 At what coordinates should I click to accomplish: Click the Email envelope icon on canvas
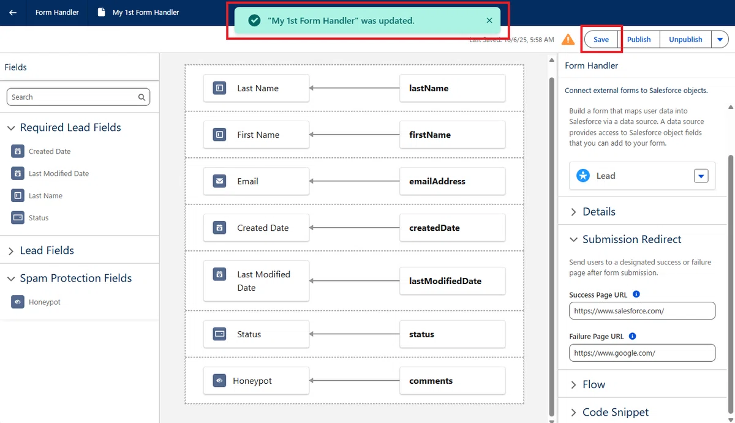(219, 181)
